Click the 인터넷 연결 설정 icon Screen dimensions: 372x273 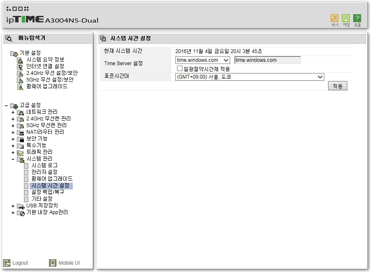pyautogui.click(x=20, y=67)
